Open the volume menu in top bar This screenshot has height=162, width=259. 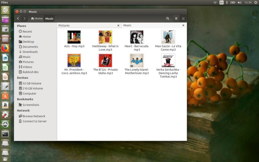coord(239,2)
